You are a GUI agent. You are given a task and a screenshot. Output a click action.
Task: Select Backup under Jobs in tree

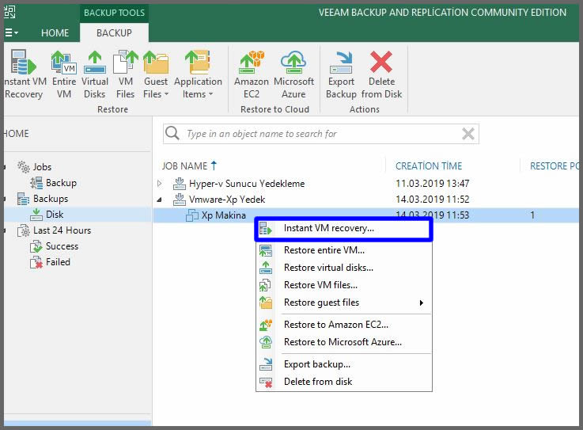click(61, 183)
